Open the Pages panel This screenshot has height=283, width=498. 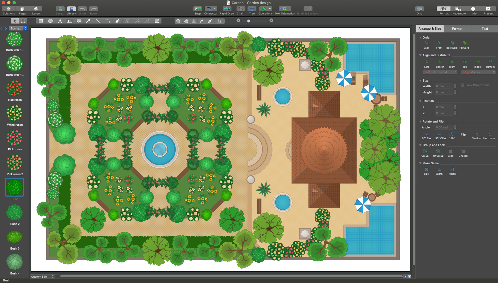click(x=23, y=11)
